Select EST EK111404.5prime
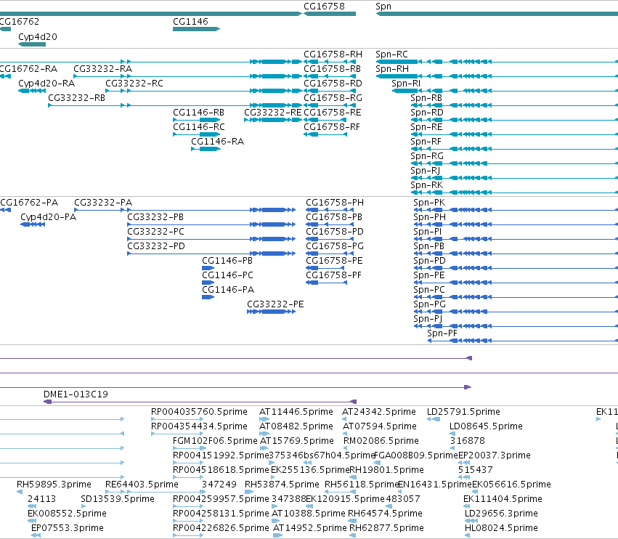The width and height of the screenshot is (618, 539). 503,498
